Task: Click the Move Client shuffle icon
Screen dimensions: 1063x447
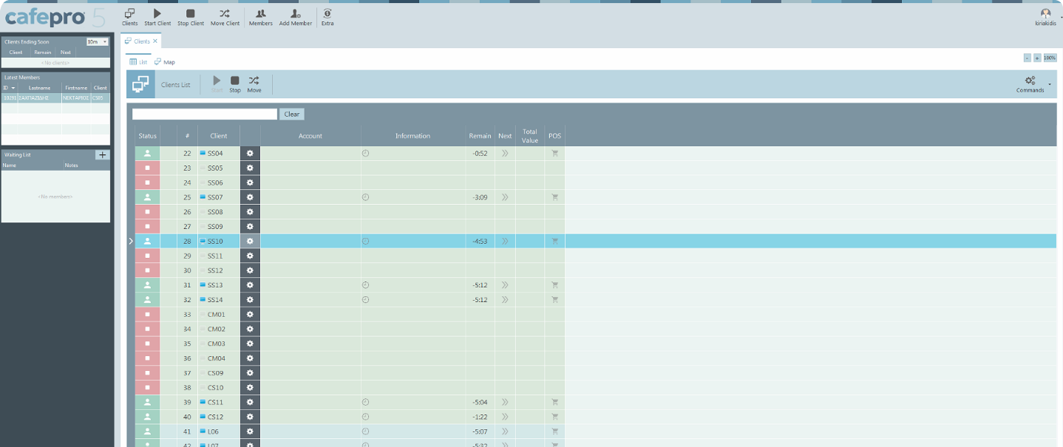Action: [225, 13]
